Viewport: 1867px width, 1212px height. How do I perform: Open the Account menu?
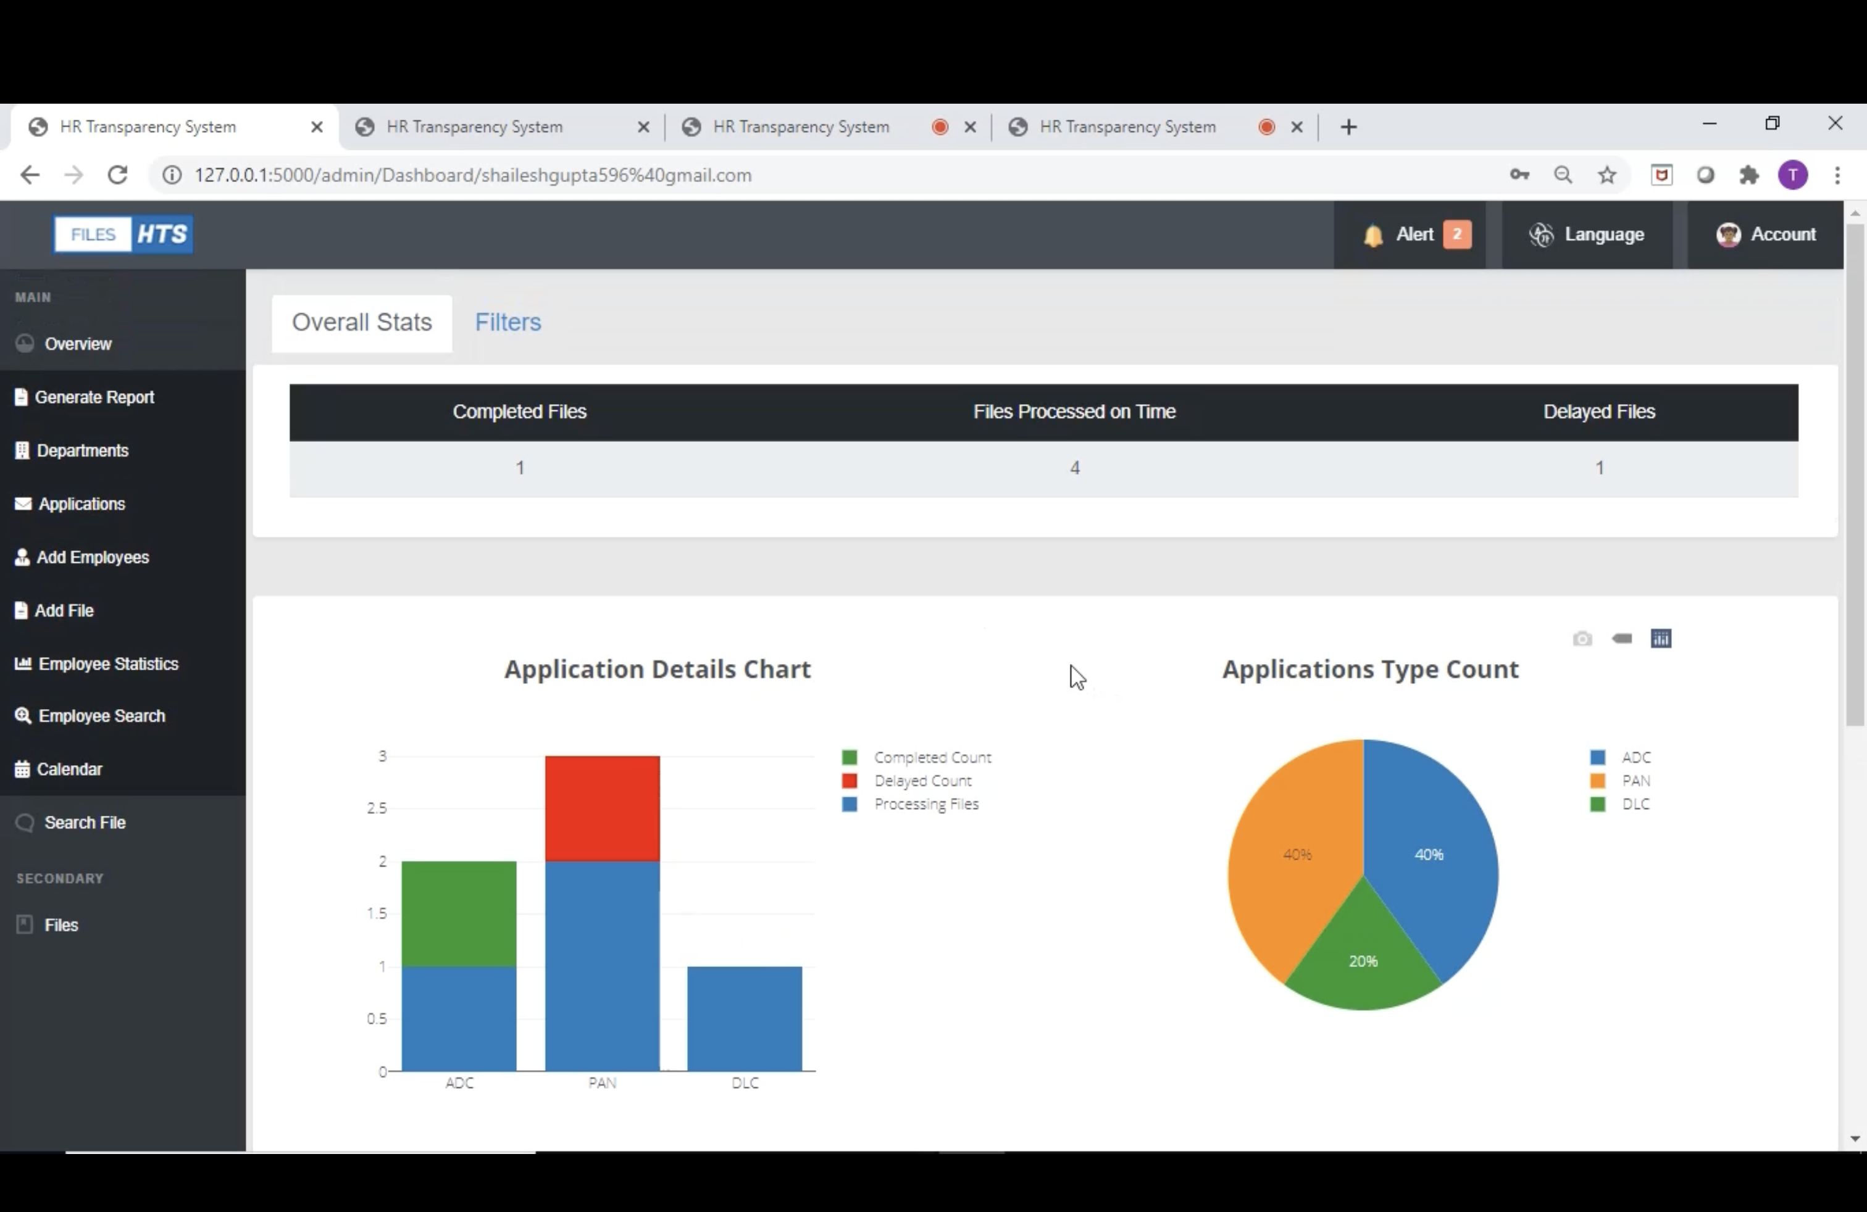tap(1766, 235)
